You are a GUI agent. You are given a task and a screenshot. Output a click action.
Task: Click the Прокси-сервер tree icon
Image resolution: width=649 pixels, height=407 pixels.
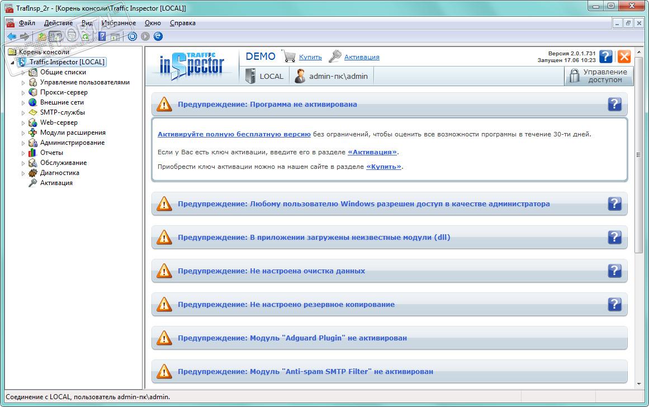click(32, 92)
